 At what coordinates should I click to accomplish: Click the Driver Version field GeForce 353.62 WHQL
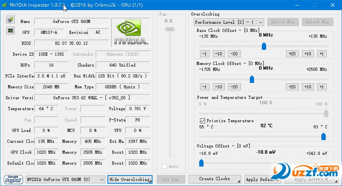92,98
